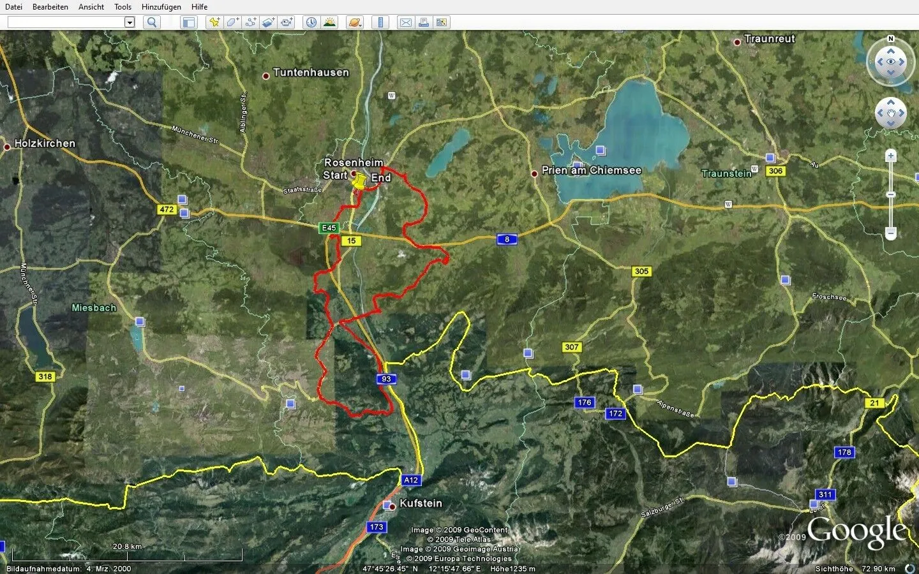Open the Tools menu dropdown
Screen dimensions: 919x574
pyautogui.click(x=123, y=7)
